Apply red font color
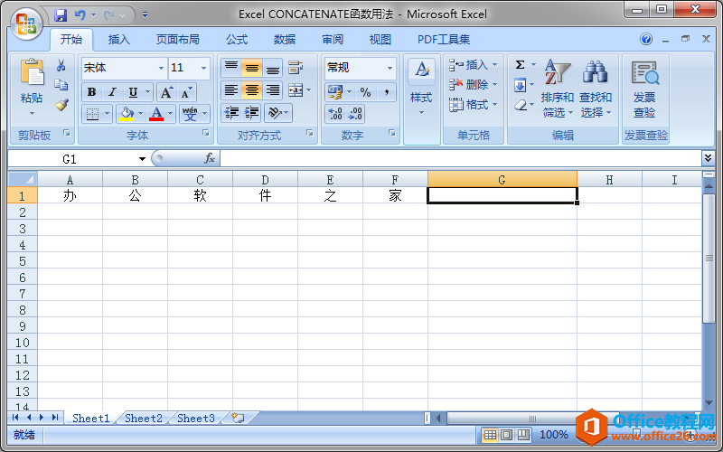 (156, 114)
